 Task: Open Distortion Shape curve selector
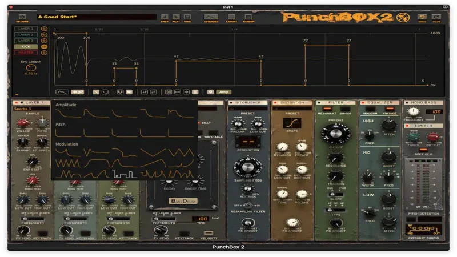[292, 123]
